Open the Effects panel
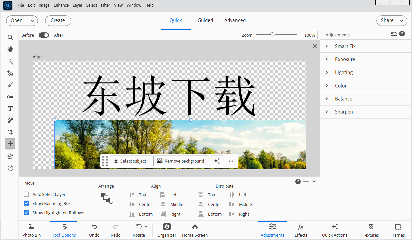The height and width of the screenshot is (240, 412). pos(301,230)
